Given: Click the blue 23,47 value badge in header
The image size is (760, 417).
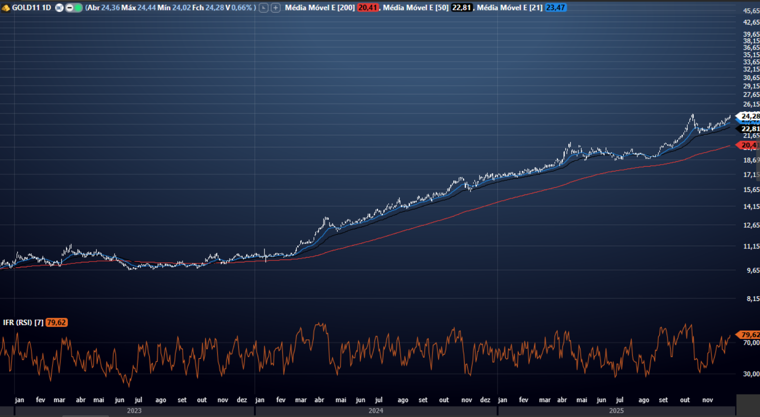Looking at the screenshot, I should point(555,8).
